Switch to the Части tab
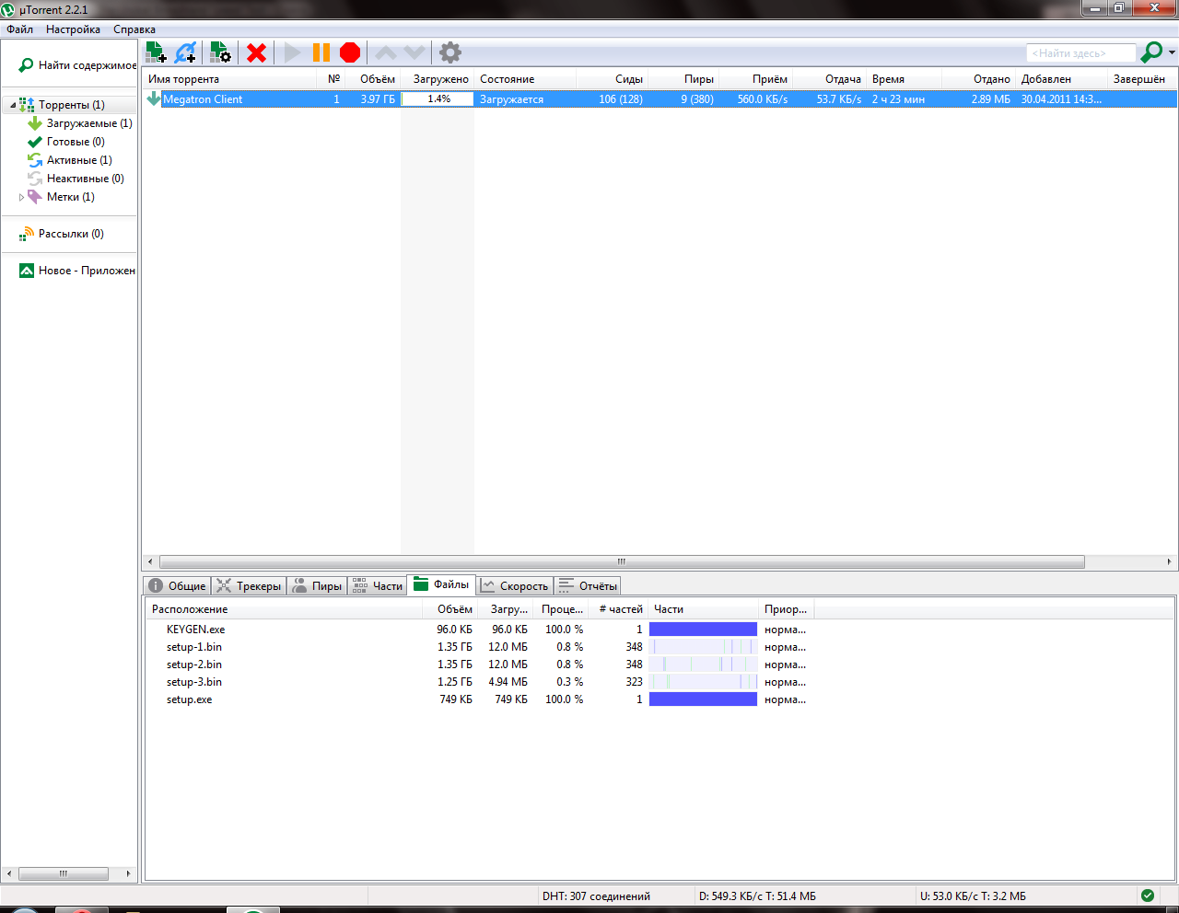The height and width of the screenshot is (913, 1179). click(x=378, y=585)
